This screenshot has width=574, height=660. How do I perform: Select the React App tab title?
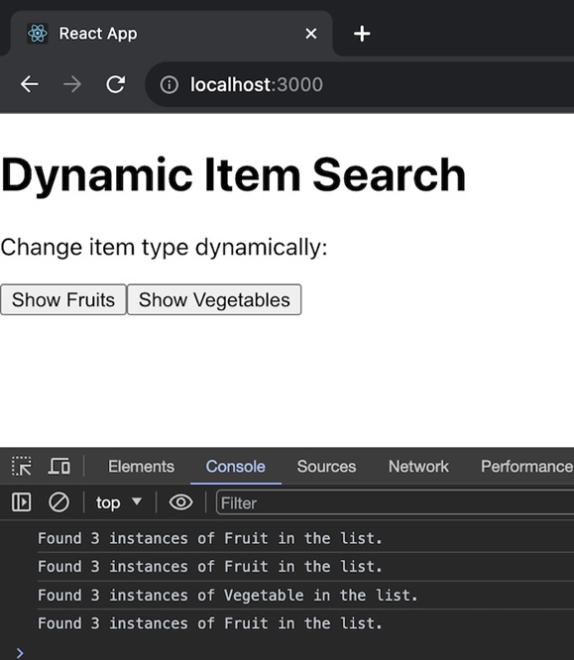98,34
